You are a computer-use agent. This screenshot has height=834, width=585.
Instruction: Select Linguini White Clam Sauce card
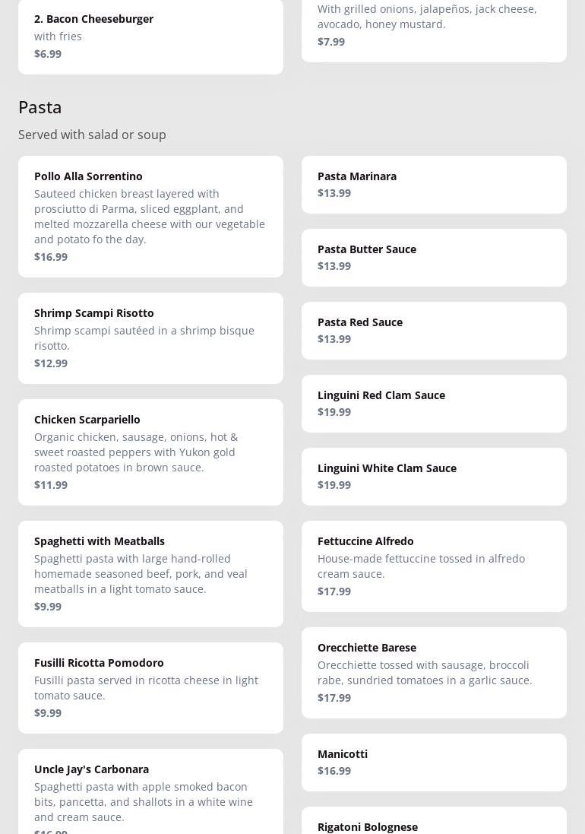coord(434,476)
